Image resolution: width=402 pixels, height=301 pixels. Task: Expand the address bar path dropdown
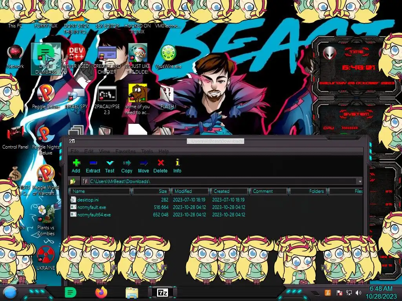point(360,181)
